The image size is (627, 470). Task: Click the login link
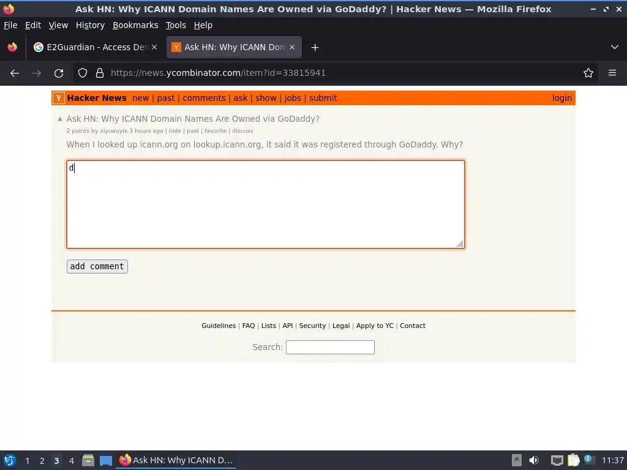click(x=562, y=98)
